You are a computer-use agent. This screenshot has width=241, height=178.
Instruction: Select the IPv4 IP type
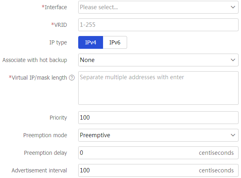91,42
